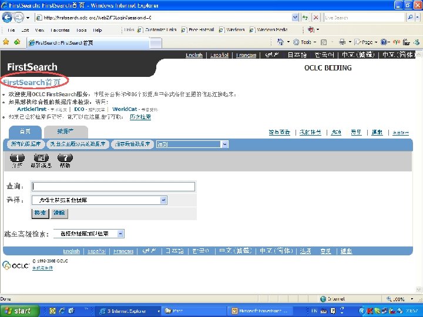423x317 pixels.
Task: Click the Live Search magnifier icon
Action: point(410,18)
